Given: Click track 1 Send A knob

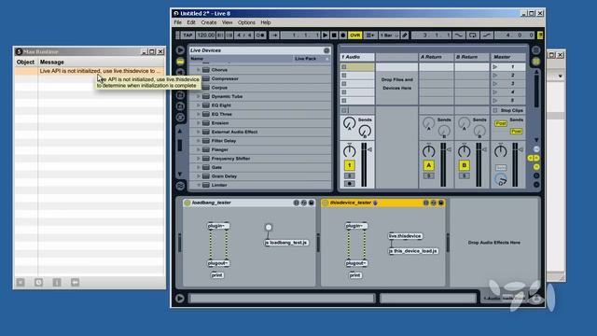Looking at the screenshot, I should click(349, 123).
